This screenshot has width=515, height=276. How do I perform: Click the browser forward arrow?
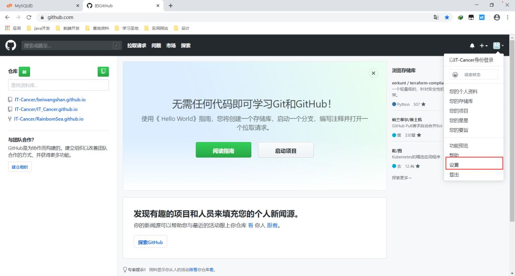pos(18,17)
